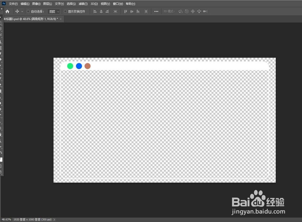Viewport: 302px width, 222px height.
Task: Open the 图层(L) menu
Action: (48, 4)
